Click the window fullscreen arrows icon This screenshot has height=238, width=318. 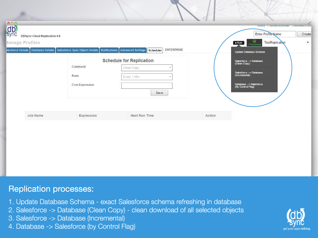(309, 23)
